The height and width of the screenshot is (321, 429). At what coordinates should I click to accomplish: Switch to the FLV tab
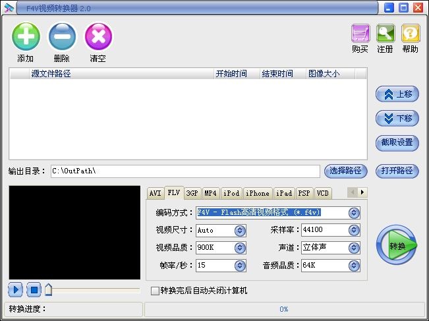174,192
